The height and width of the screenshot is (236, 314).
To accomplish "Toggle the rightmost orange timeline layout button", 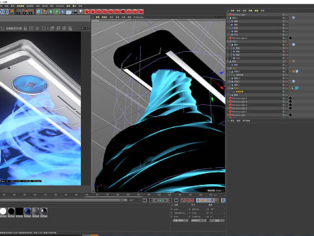I will 223,200.
